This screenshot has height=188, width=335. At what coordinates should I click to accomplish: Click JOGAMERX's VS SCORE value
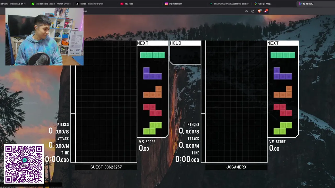pyautogui.click(x=274, y=148)
